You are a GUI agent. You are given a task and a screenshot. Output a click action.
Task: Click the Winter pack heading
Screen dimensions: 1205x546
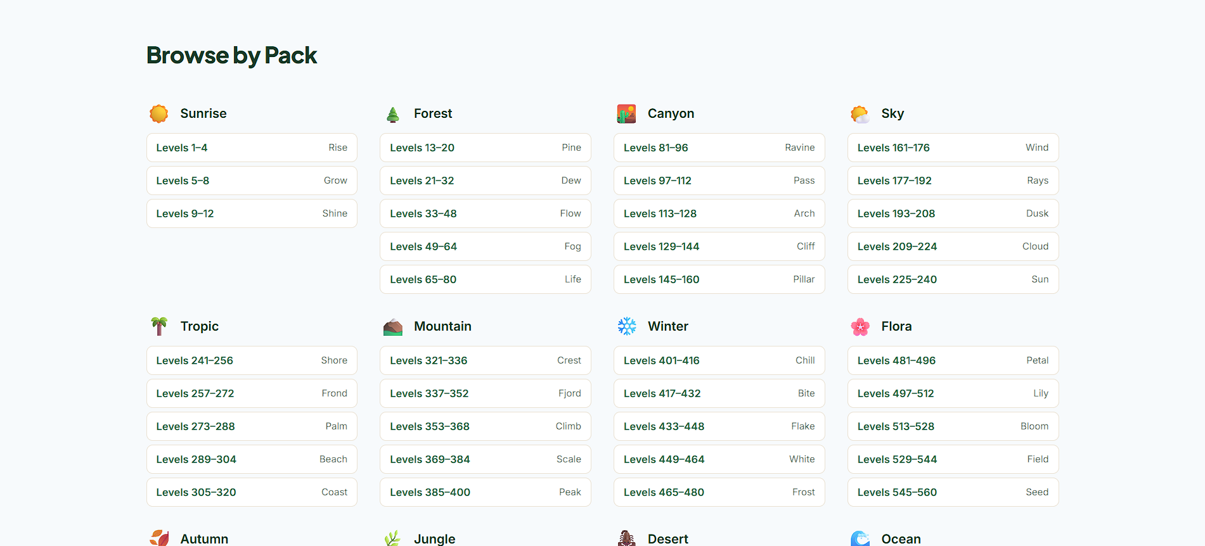point(668,327)
